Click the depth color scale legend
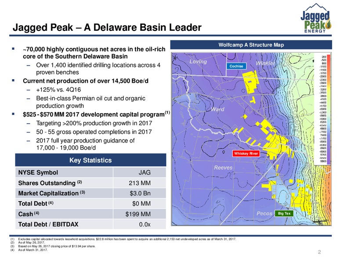The image size is (341, 264). 323,109
